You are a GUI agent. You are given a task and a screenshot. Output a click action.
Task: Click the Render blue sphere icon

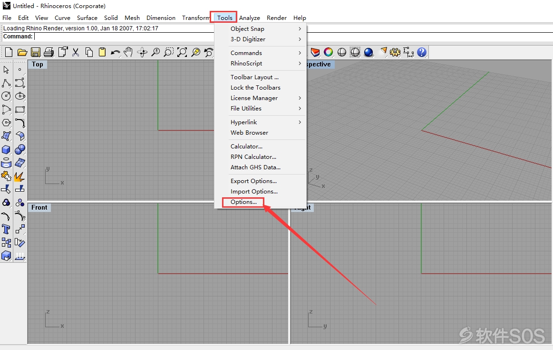coord(369,53)
